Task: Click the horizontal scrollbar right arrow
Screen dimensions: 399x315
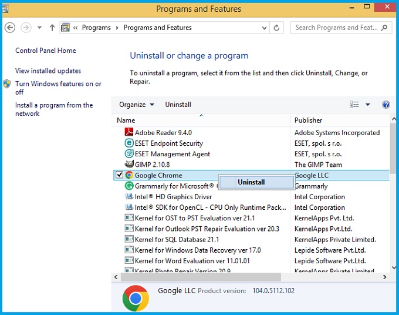Action: point(384,277)
